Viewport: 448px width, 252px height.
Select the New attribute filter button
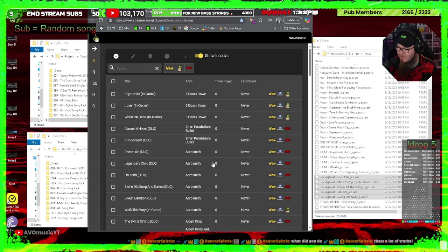169,68
